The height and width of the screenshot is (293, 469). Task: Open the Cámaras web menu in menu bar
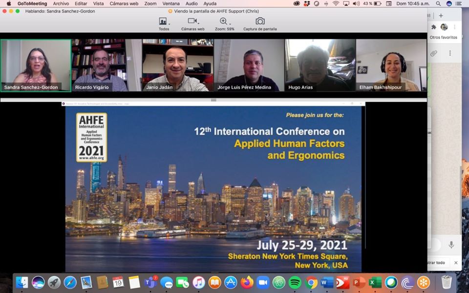tap(124, 3)
